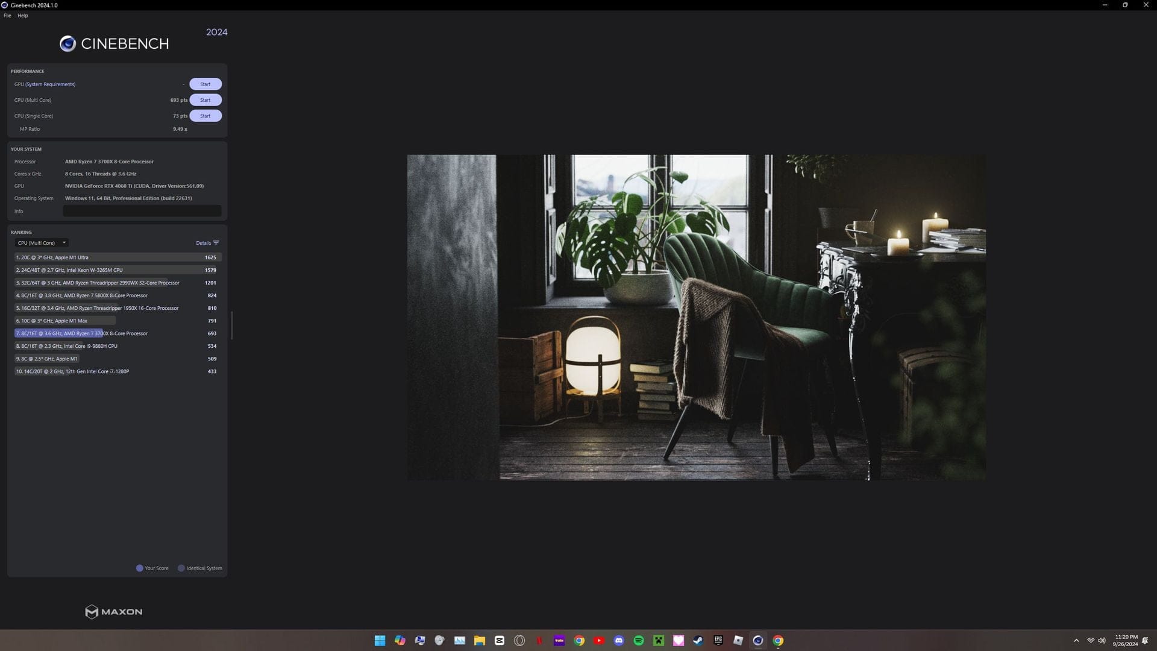Select Apple M1 Max ranking row
This screenshot has width=1157, height=651.
click(118, 321)
